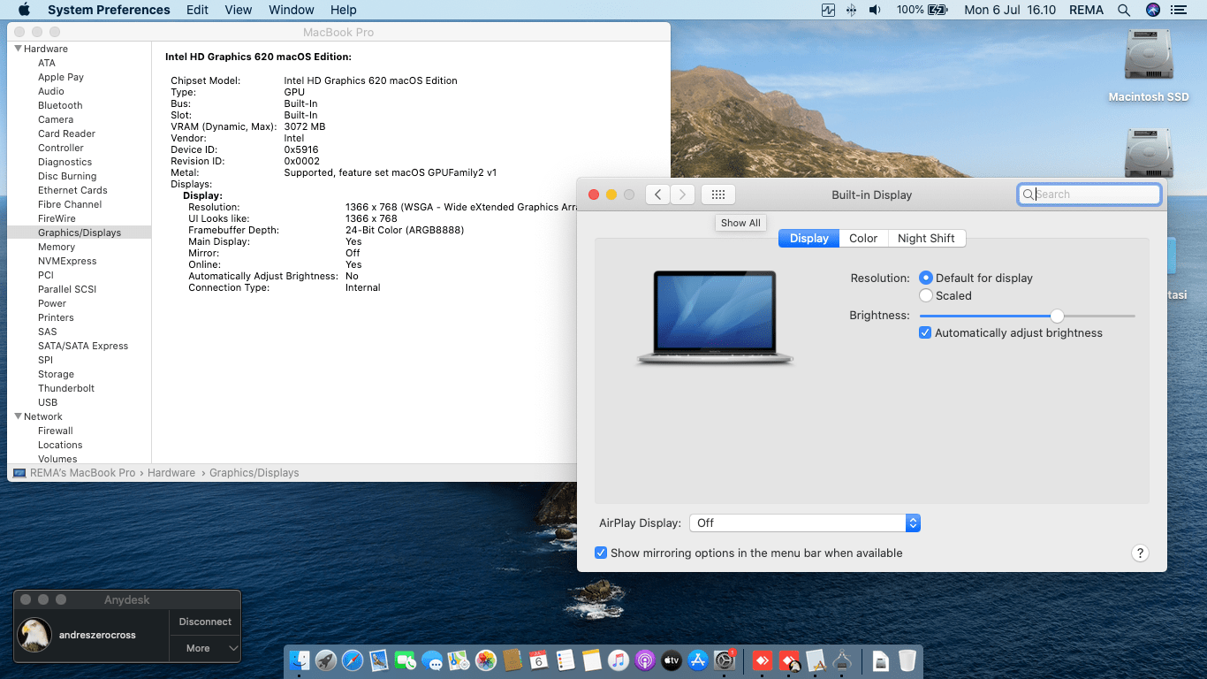This screenshot has height=679, width=1207.
Task: Open Spotlight search in the menu bar
Action: (1124, 10)
